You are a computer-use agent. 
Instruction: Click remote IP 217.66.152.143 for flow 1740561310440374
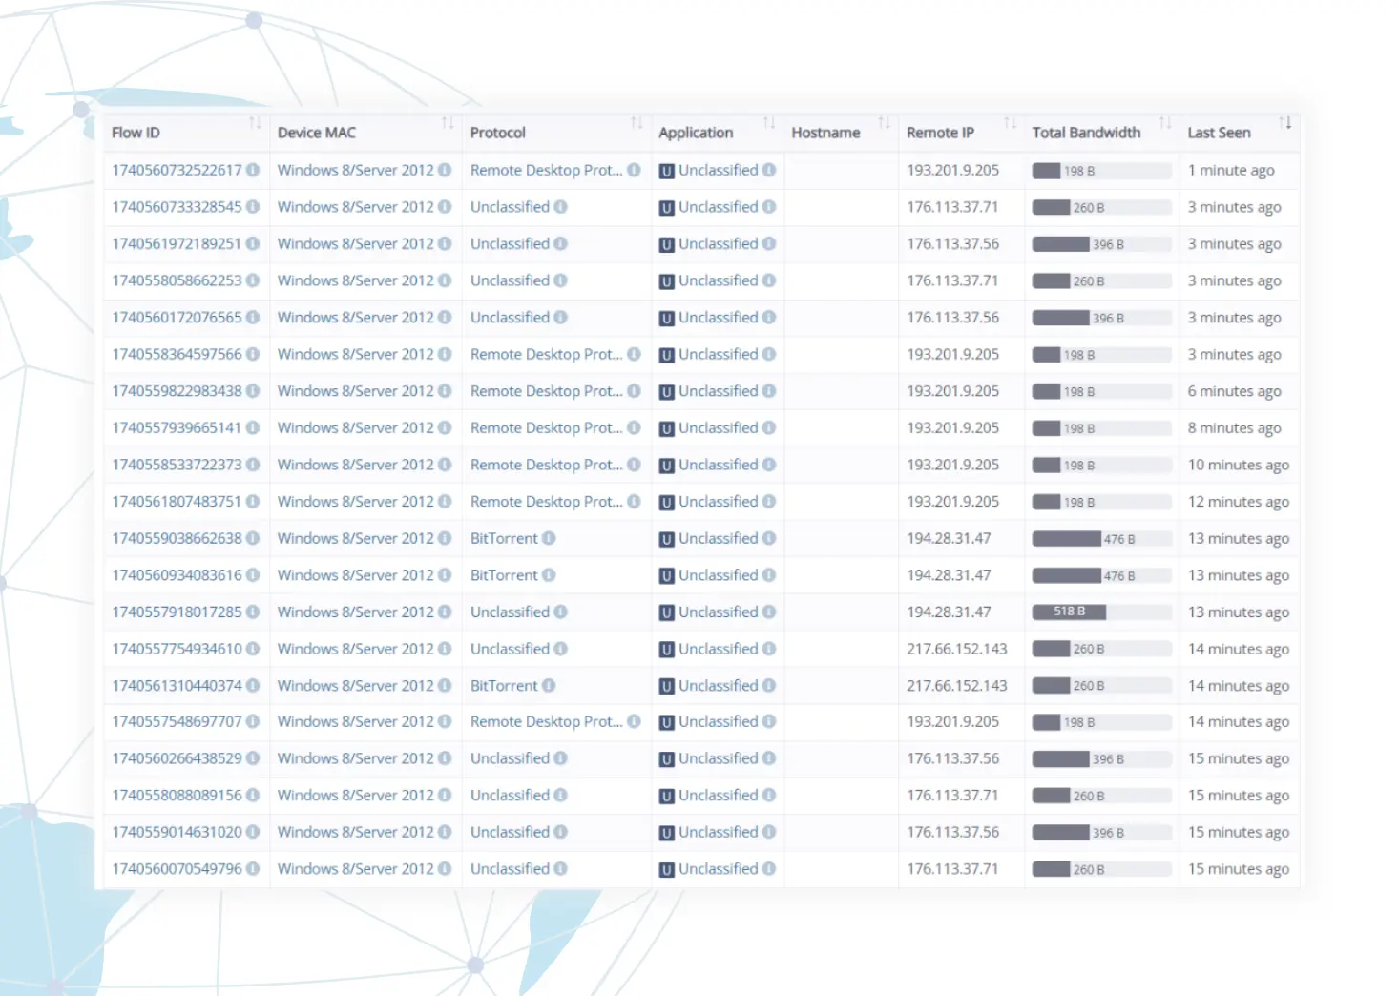point(956,685)
